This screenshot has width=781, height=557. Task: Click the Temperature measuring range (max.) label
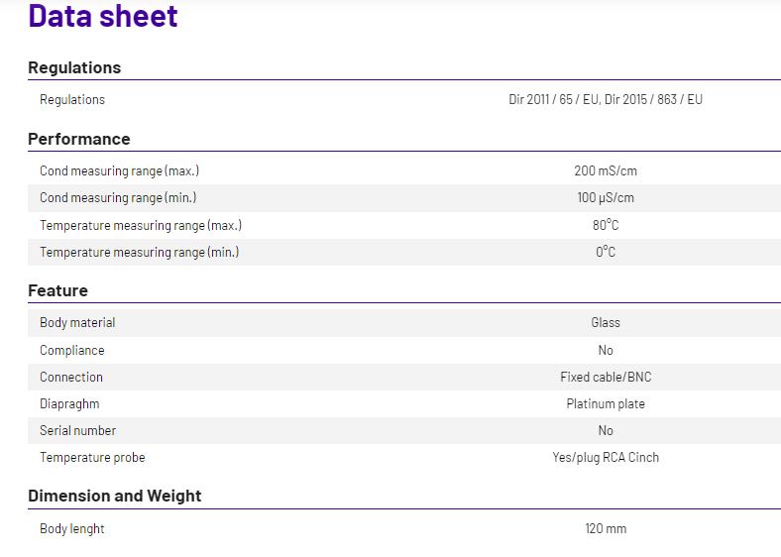coord(141,225)
